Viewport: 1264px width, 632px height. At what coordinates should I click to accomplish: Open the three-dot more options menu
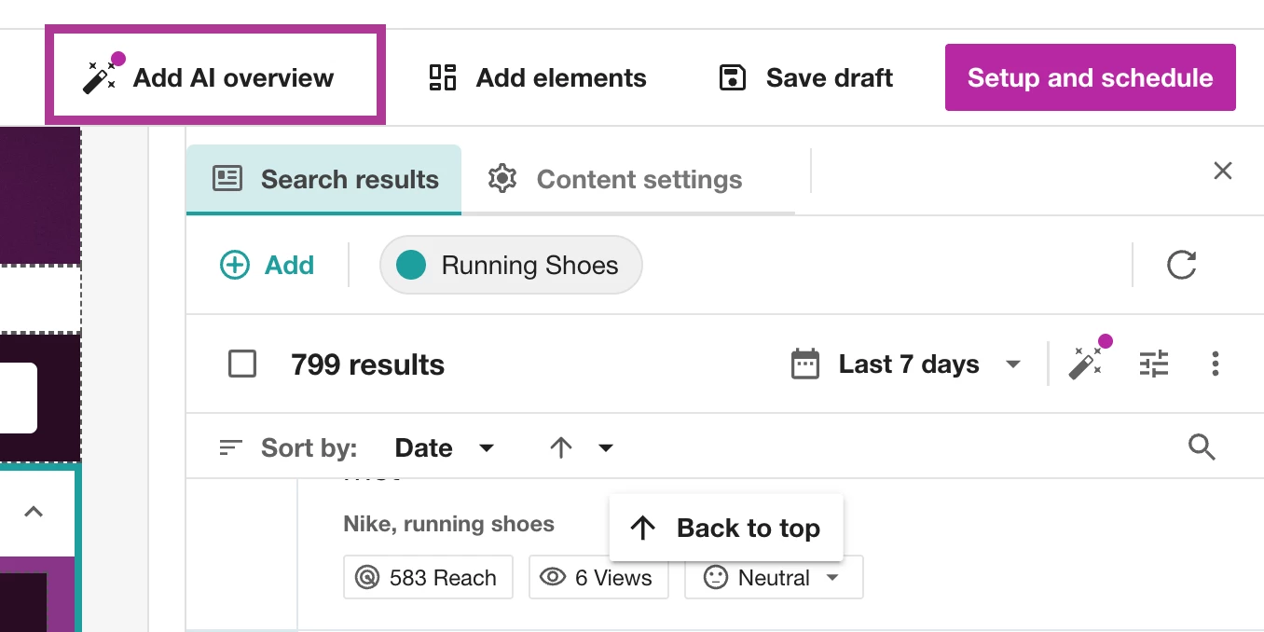[1215, 364]
